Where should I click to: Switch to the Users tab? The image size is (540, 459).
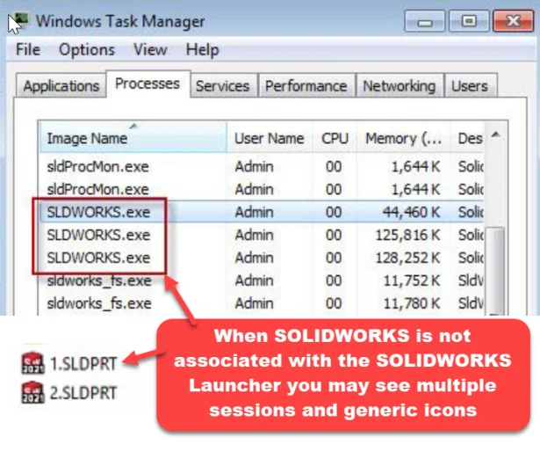(x=469, y=86)
